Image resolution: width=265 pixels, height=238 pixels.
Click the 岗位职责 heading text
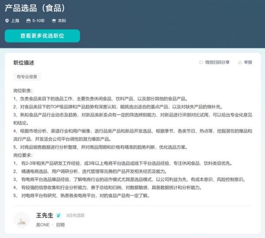tap(24, 90)
